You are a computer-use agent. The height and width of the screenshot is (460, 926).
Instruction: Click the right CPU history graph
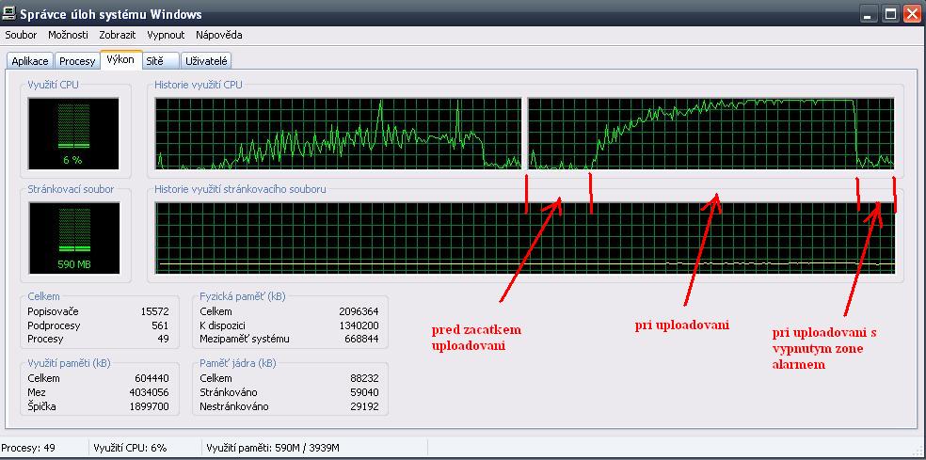(711, 134)
